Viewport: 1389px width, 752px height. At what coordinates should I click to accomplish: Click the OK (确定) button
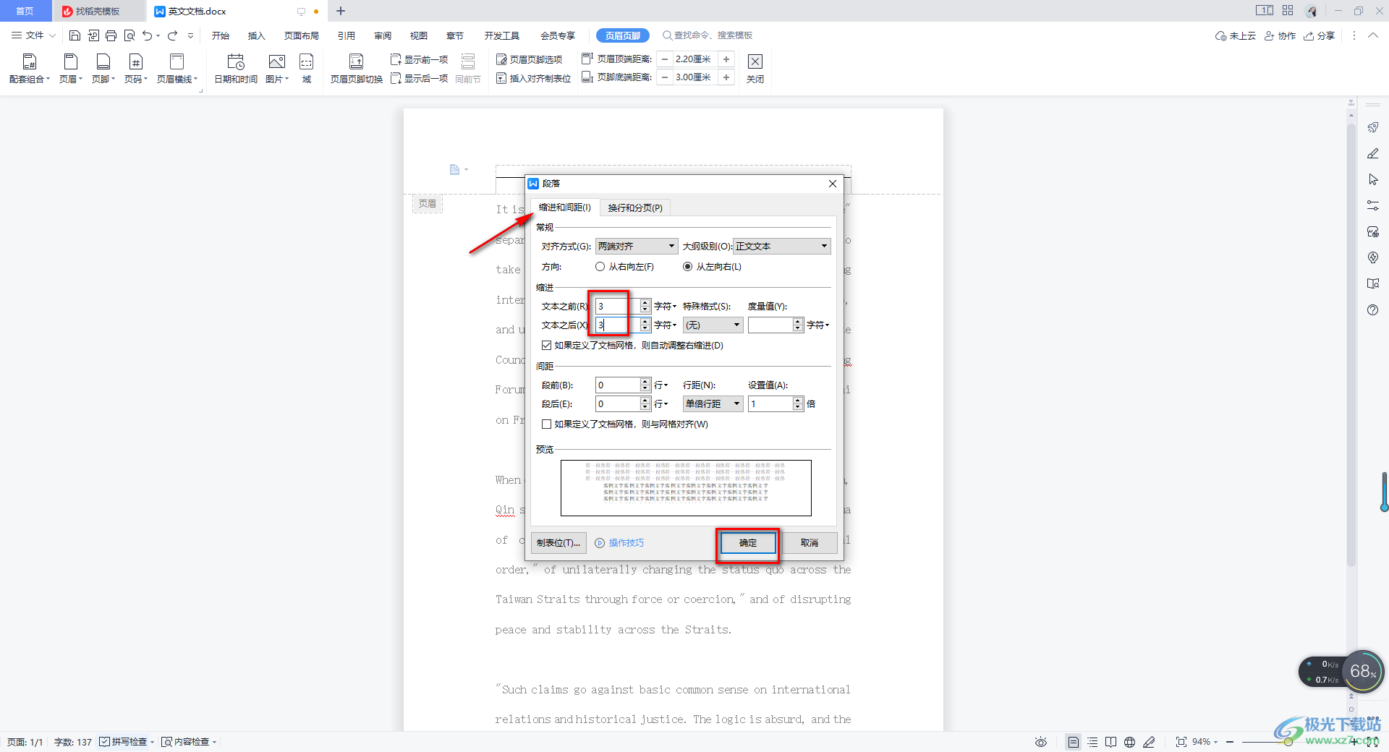pyautogui.click(x=748, y=543)
